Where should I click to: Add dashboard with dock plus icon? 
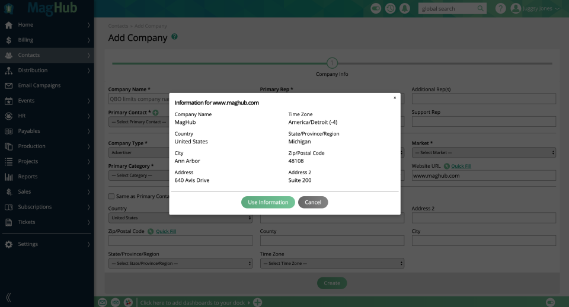tap(258, 302)
